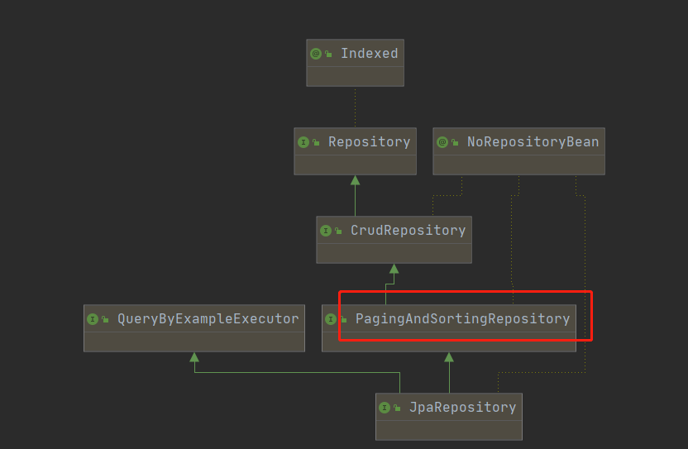Click the interface icon on the Repository node
This screenshot has height=449, width=688.
(x=303, y=142)
